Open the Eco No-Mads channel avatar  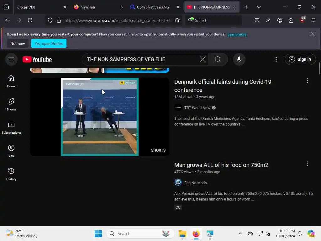click(x=178, y=182)
